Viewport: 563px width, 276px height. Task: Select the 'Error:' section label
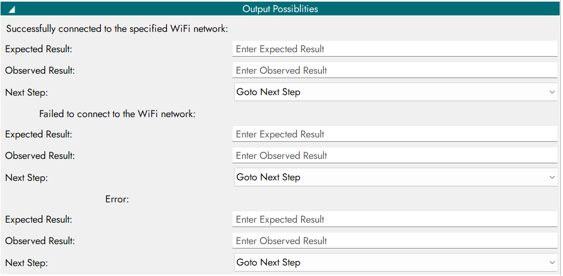click(x=117, y=199)
